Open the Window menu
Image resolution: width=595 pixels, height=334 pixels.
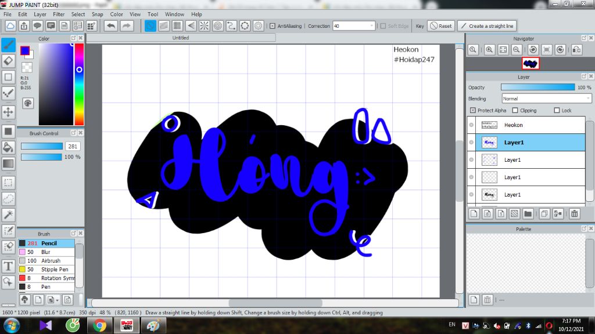(174, 14)
